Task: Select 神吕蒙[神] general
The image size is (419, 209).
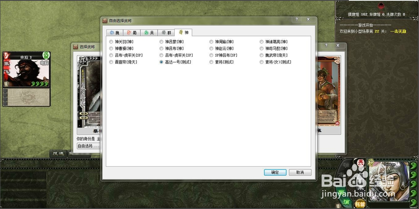Action: point(172,42)
